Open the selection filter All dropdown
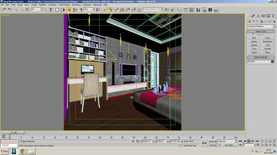Viewport: 277px width, 155px height. click(x=37, y=9)
